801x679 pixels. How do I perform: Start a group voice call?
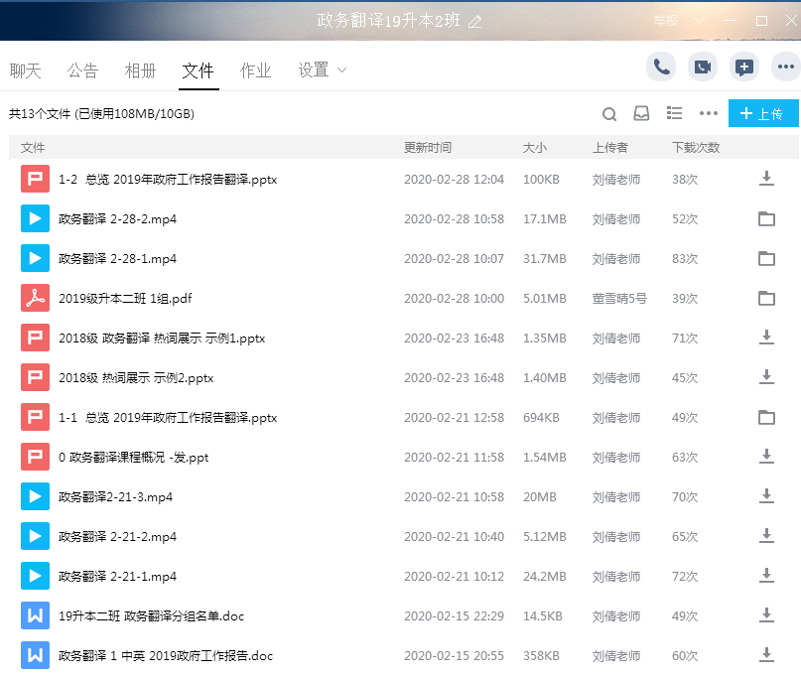point(662,67)
